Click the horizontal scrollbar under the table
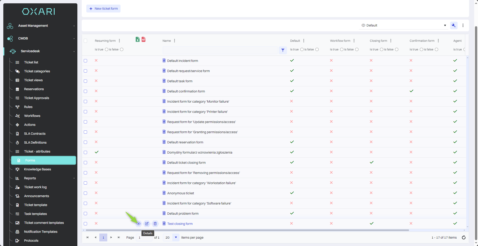 coord(247,230)
